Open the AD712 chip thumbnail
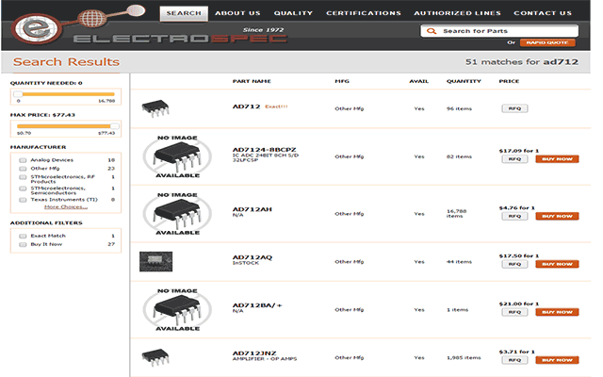This screenshot has width=603, height=377. click(155, 108)
